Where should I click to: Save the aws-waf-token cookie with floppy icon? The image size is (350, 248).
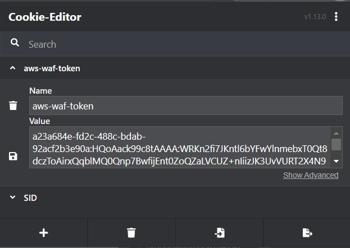[13, 156]
